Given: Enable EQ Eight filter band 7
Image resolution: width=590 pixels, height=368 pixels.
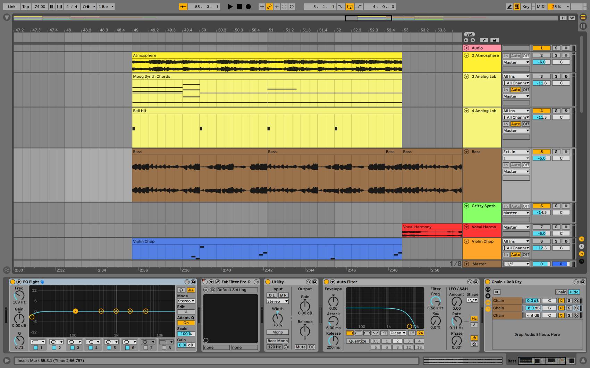Looking at the screenshot, I should (146, 348).
